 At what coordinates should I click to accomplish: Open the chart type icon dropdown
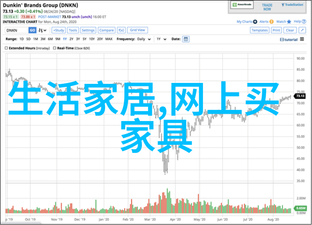tap(42, 30)
